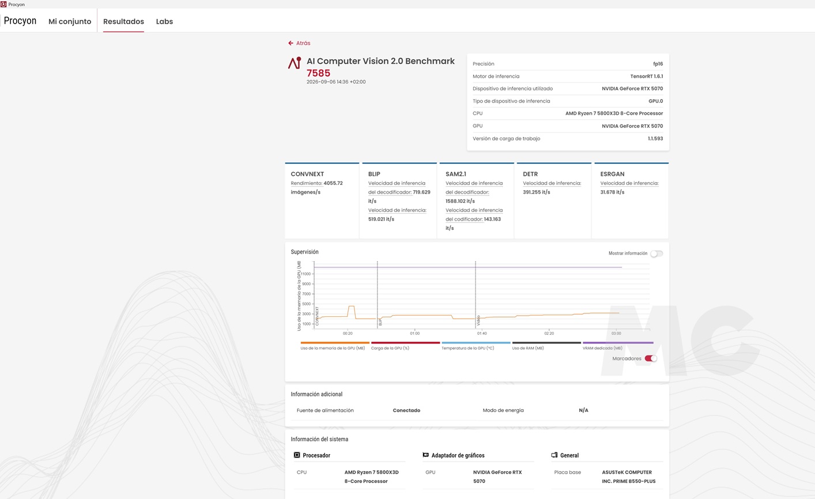This screenshot has width=815, height=499.
Task: Select the ESRGAN result card heading
Action: click(x=612, y=174)
